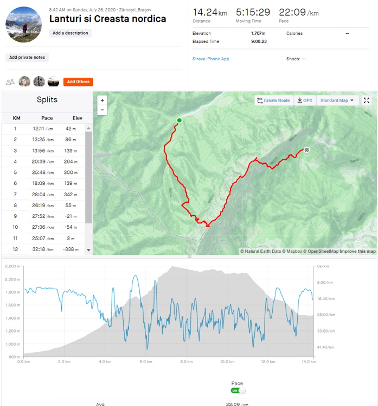This screenshot has height=406, width=378.
Task: Open the Standard Map dropdown
Action: pos(337,101)
